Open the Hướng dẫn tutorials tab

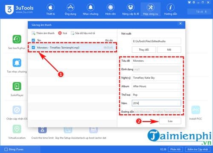coord(170,9)
